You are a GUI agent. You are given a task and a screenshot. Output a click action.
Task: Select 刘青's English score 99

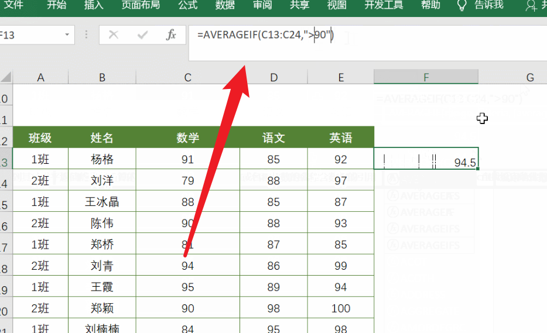(341, 265)
